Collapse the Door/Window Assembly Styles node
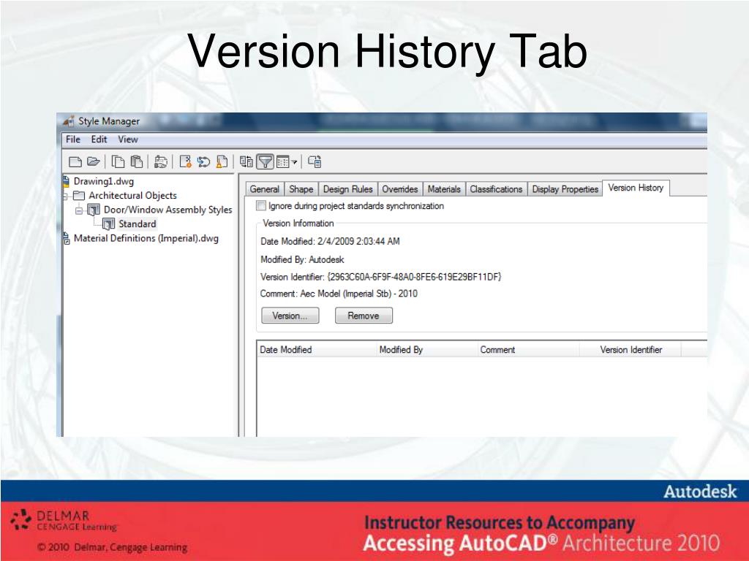 tap(79, 210)
